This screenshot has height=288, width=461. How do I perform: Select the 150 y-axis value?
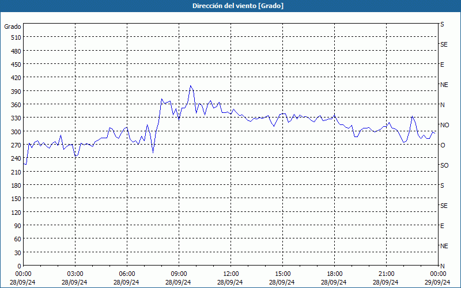[x=16, y=199]
